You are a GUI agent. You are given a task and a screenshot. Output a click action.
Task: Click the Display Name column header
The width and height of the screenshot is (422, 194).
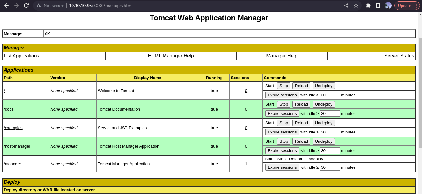147,78
